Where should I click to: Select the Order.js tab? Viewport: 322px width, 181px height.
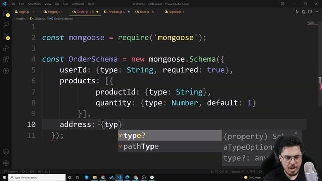click(x=85, y=12)
